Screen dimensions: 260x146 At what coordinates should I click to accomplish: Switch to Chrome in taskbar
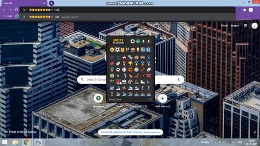[x=26, y=142]
